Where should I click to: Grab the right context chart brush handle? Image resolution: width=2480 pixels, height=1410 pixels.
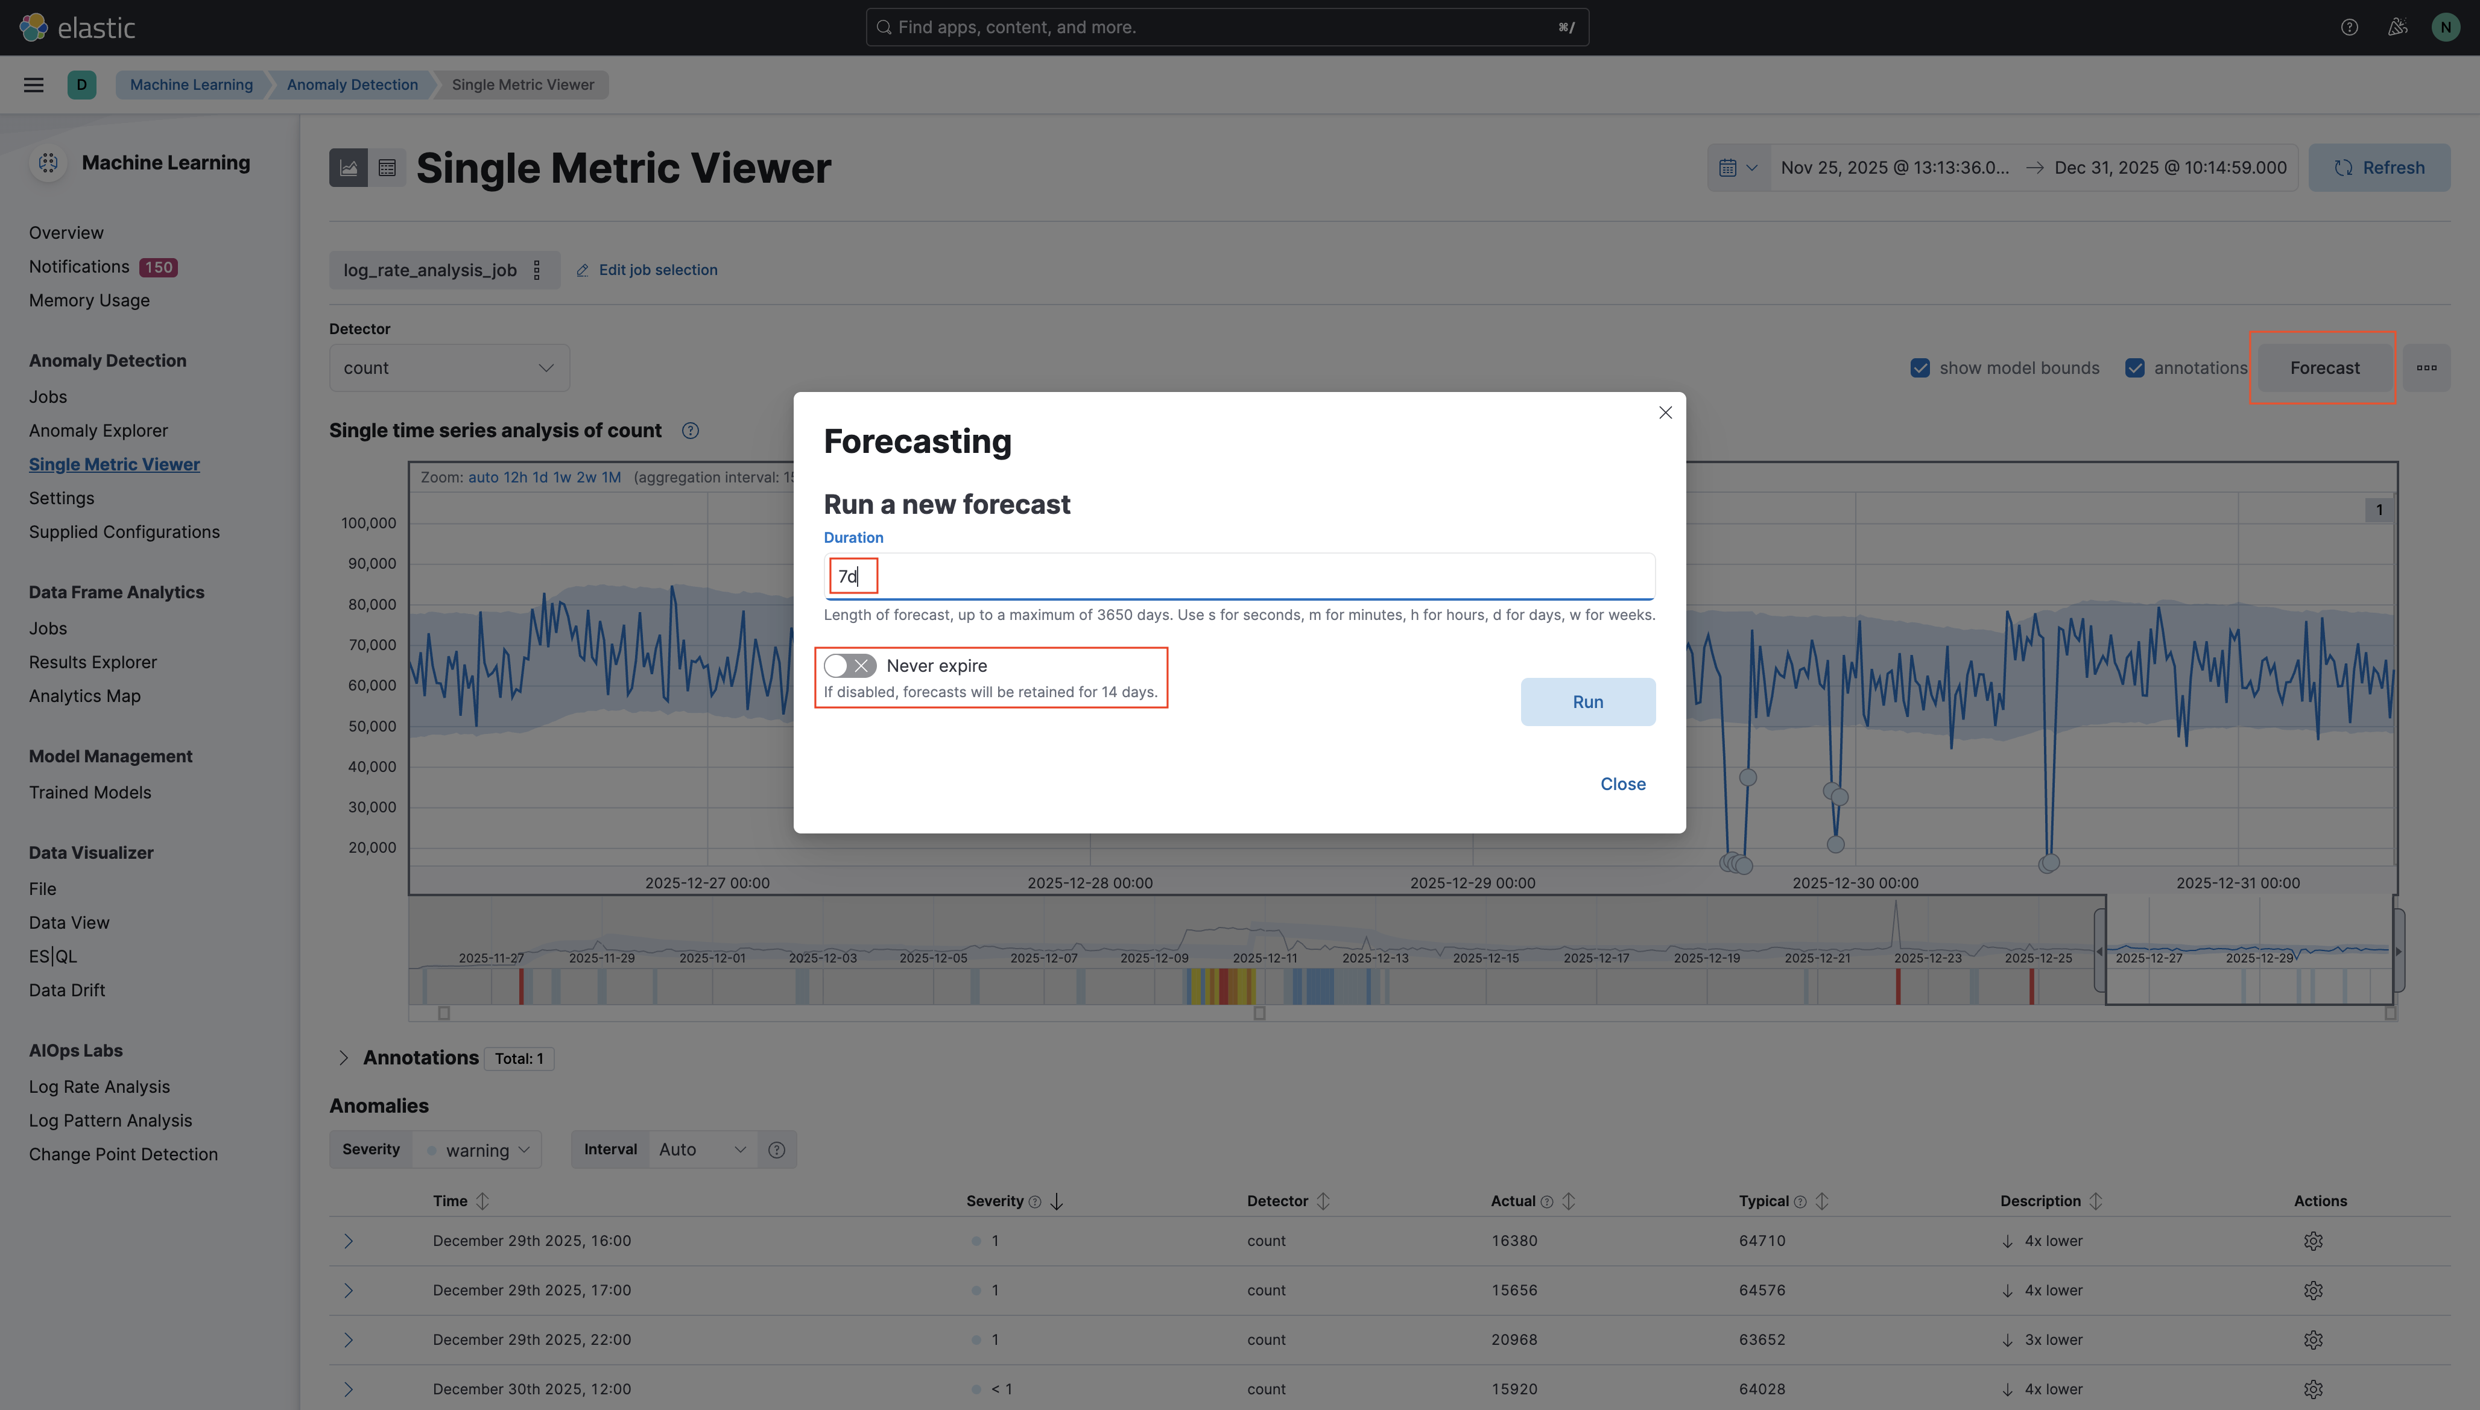point(2399,951)
